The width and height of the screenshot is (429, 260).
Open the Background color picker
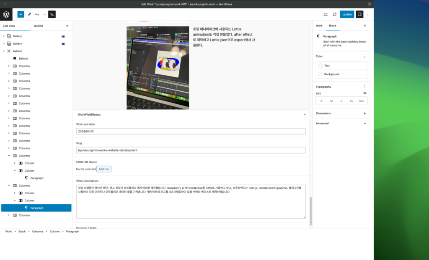[341, 74]
